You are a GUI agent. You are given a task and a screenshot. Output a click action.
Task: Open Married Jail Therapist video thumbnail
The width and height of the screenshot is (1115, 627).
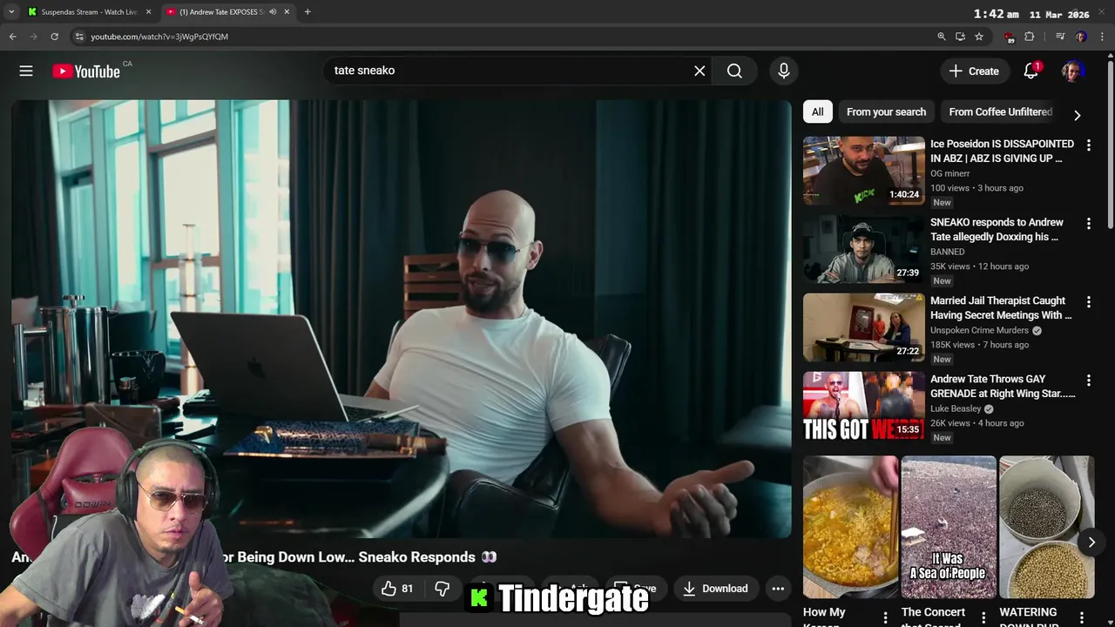point(864,327)
